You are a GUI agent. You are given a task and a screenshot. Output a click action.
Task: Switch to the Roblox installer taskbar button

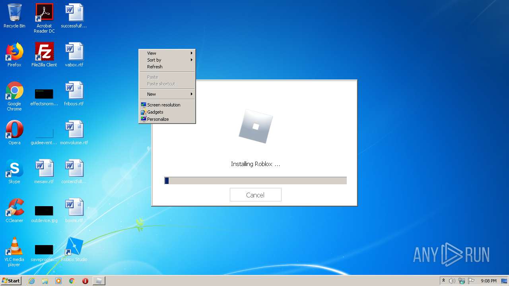(x=99, y=281)
